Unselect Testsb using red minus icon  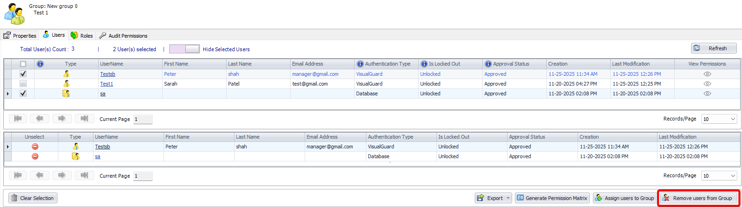(35, 147)
